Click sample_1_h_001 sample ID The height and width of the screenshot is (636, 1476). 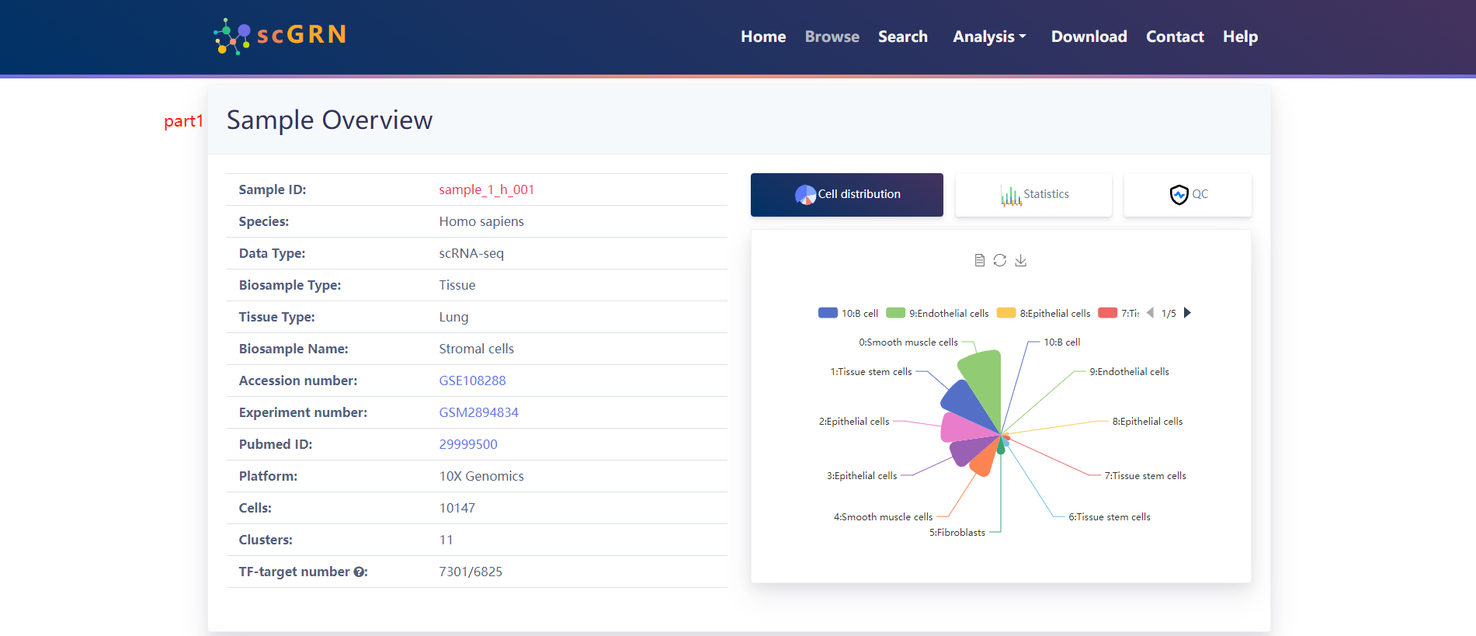pos(486,189)
